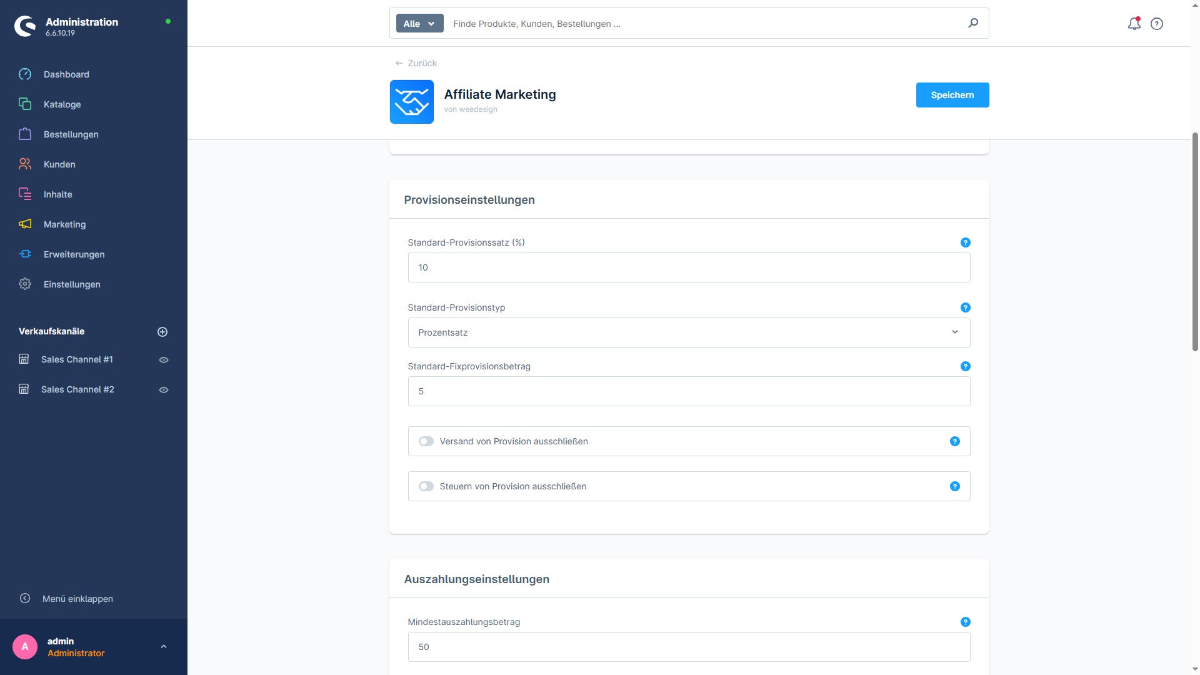Click the Marketing megaphone icon
This screenshot has height=675, width=1200.
pos(25,224)
